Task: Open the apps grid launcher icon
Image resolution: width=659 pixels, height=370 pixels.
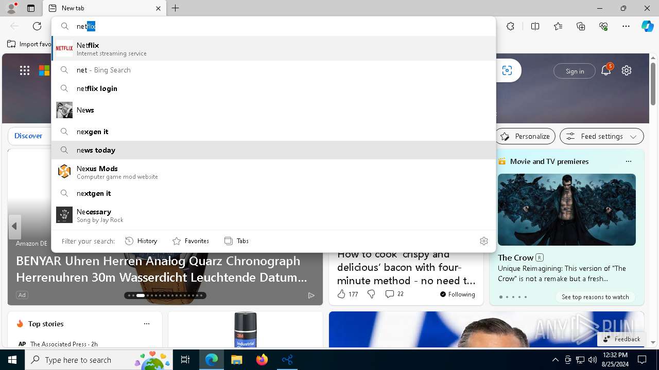Action: [25, 71]
